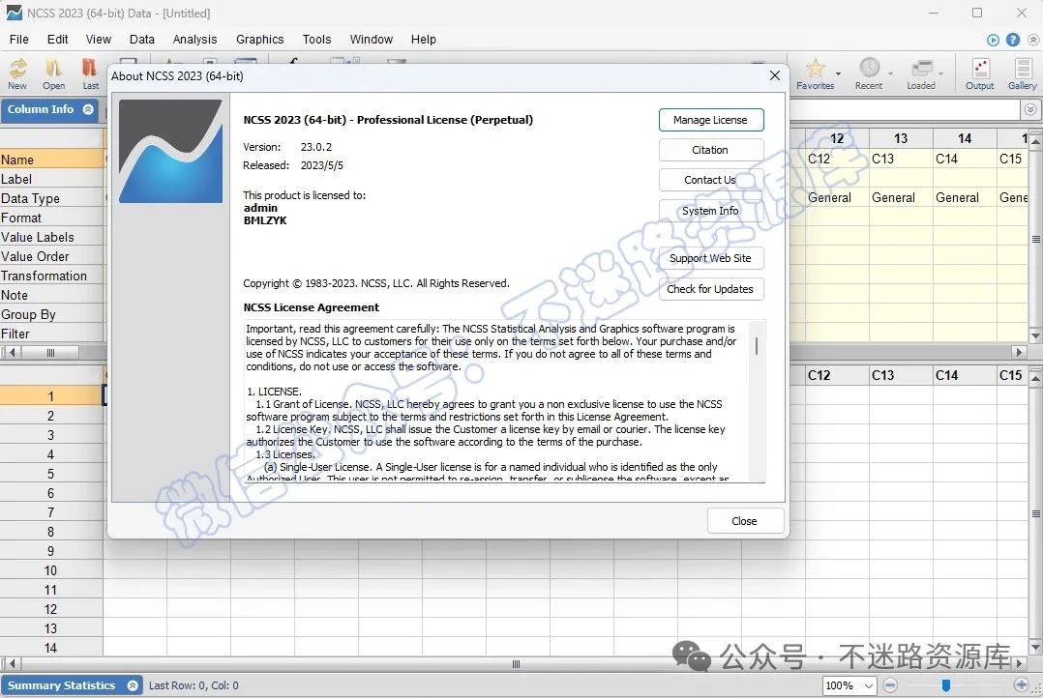Select the Value Order row

(52, 256)
